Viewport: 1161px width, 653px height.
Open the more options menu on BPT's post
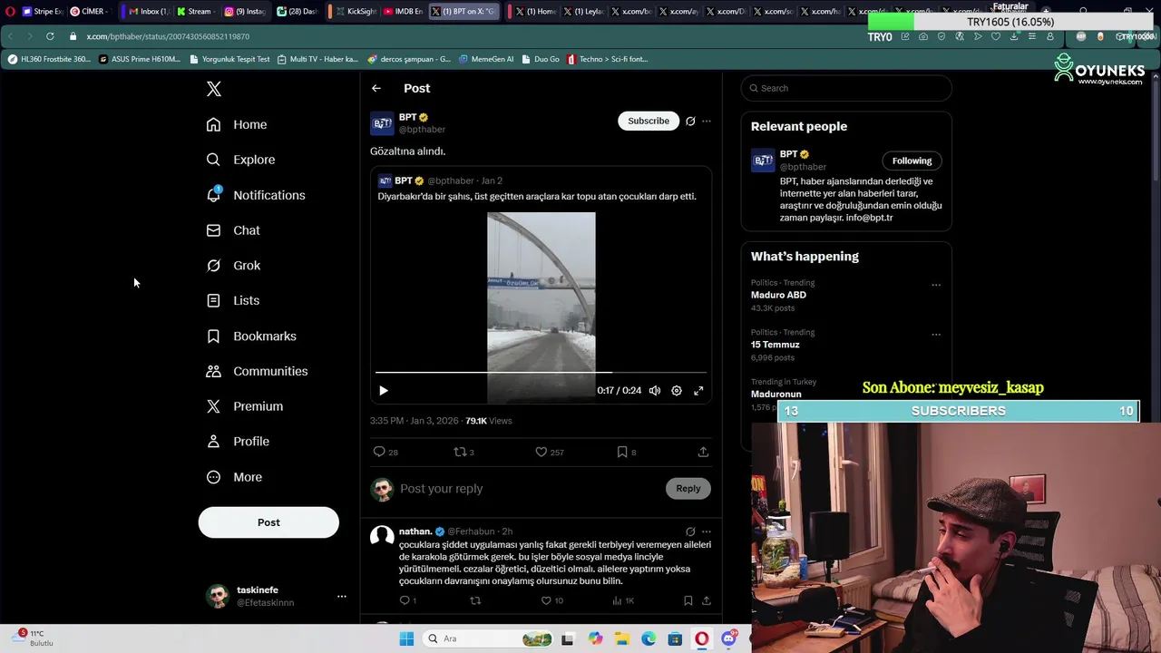[707, 121]
